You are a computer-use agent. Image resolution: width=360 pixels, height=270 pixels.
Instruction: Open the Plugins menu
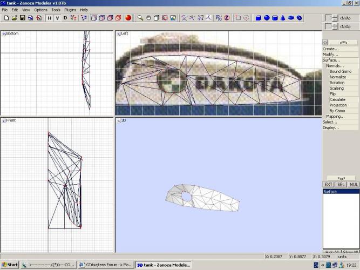point(70,10)
